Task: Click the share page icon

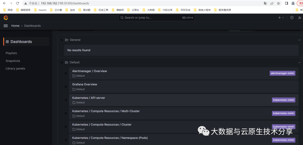Action: click(x=272, y=3)
